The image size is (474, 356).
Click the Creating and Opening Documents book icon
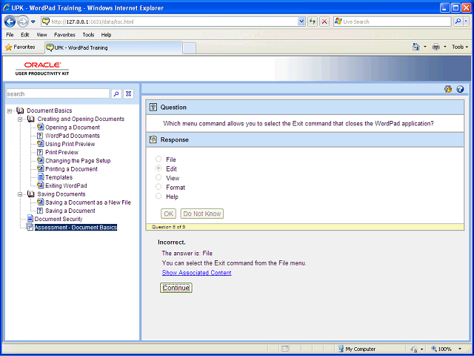coord(31,119)
